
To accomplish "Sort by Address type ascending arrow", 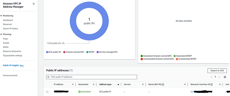I will coord(118,84).
